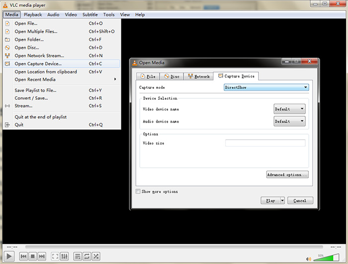Viewport: 348px width, 264px height.
Task: Choose Open Folder... entry
Action: [62, 40]
